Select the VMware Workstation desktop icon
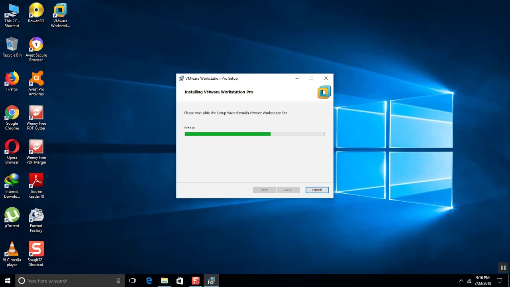This screenshot has height=287, width=510. click(60, 15)
